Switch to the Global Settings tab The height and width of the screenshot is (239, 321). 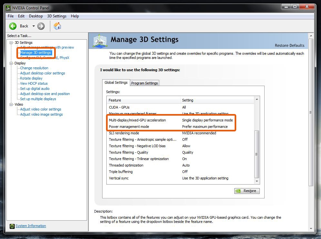pyautogui.click(x=116, y=82)
